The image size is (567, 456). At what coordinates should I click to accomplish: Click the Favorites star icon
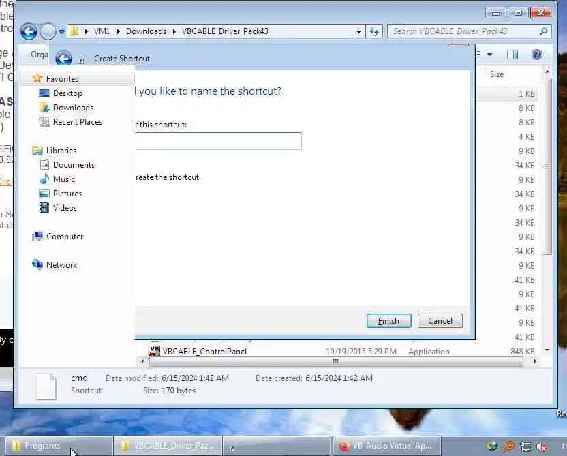37,78
